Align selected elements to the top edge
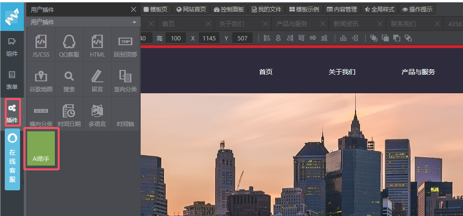 point(301,38)
